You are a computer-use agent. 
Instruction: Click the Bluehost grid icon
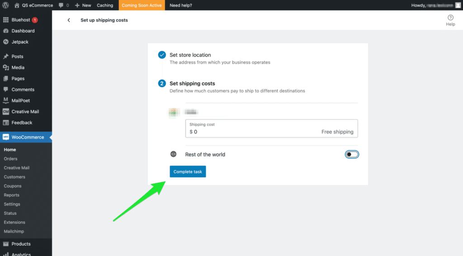coord(5,20)
